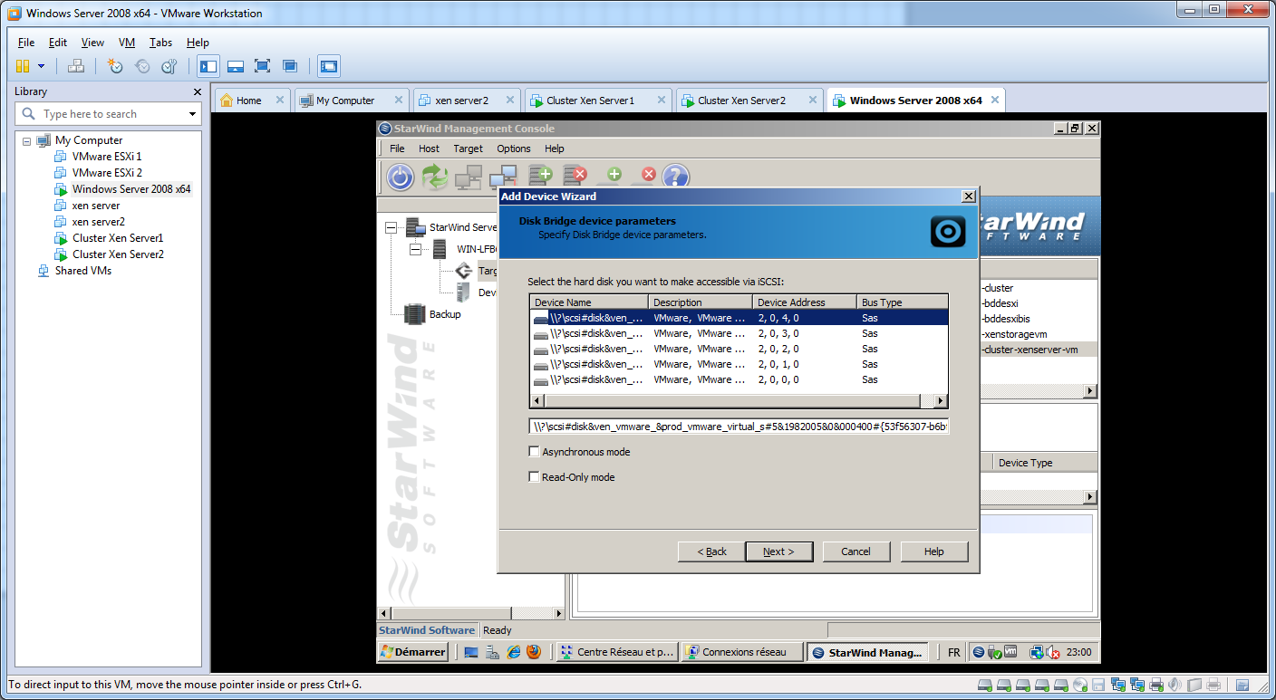Enable Read-Only mode checkbox
This screenshot has width=1276, height=700.
point(535,477)
